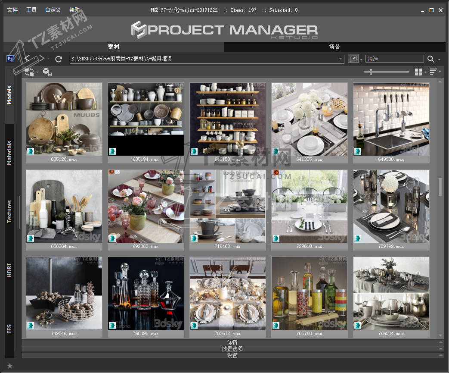Expand the 详情 details panel
This screenshot has height=373, width=449.
coord(232,342)
